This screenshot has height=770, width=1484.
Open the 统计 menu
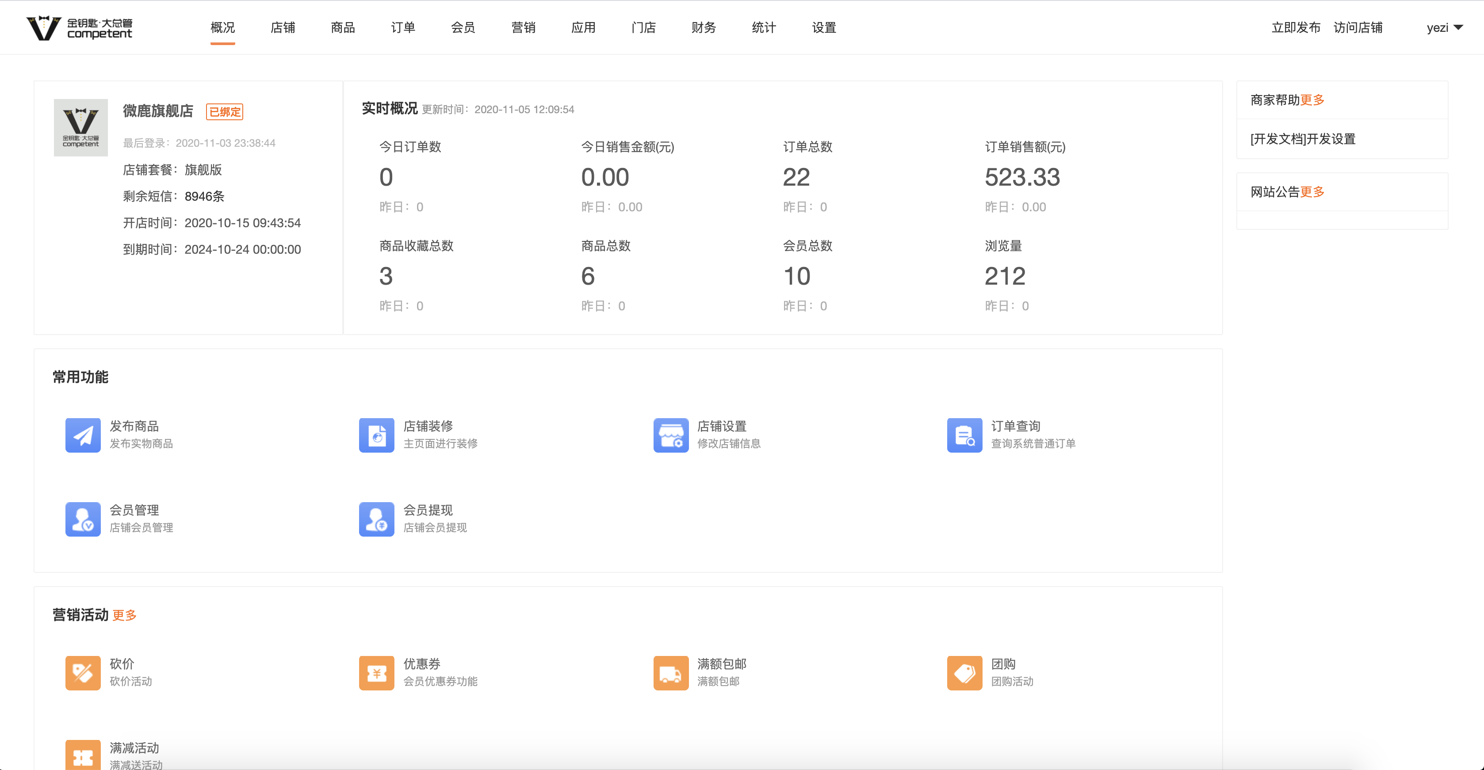[764, 28]
